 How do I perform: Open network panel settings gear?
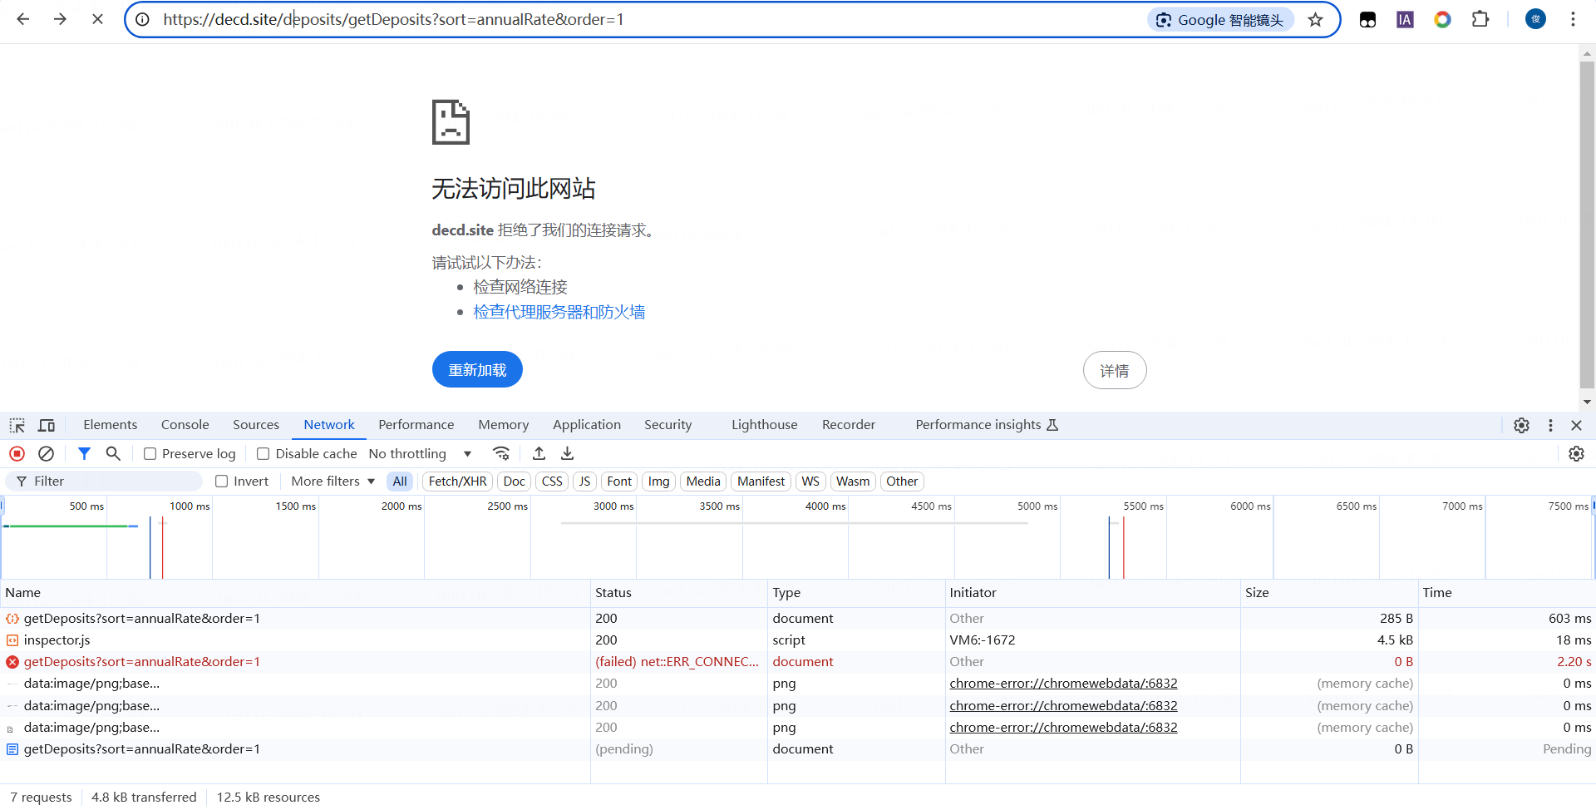point(1576,454)
